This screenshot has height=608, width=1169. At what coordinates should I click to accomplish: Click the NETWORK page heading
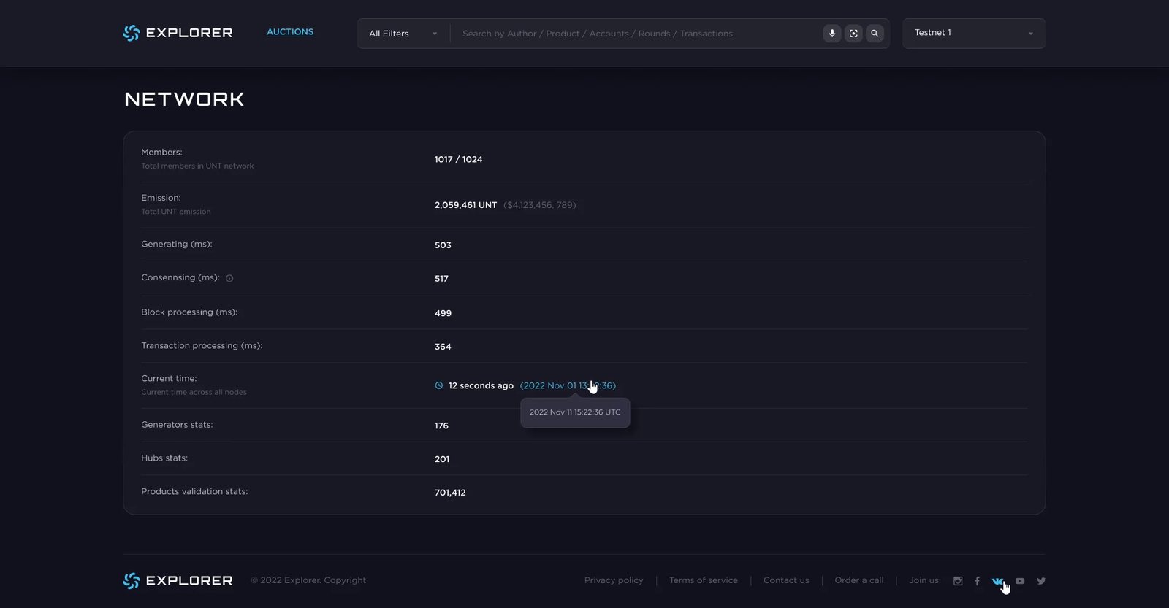[x=184, y=99]
